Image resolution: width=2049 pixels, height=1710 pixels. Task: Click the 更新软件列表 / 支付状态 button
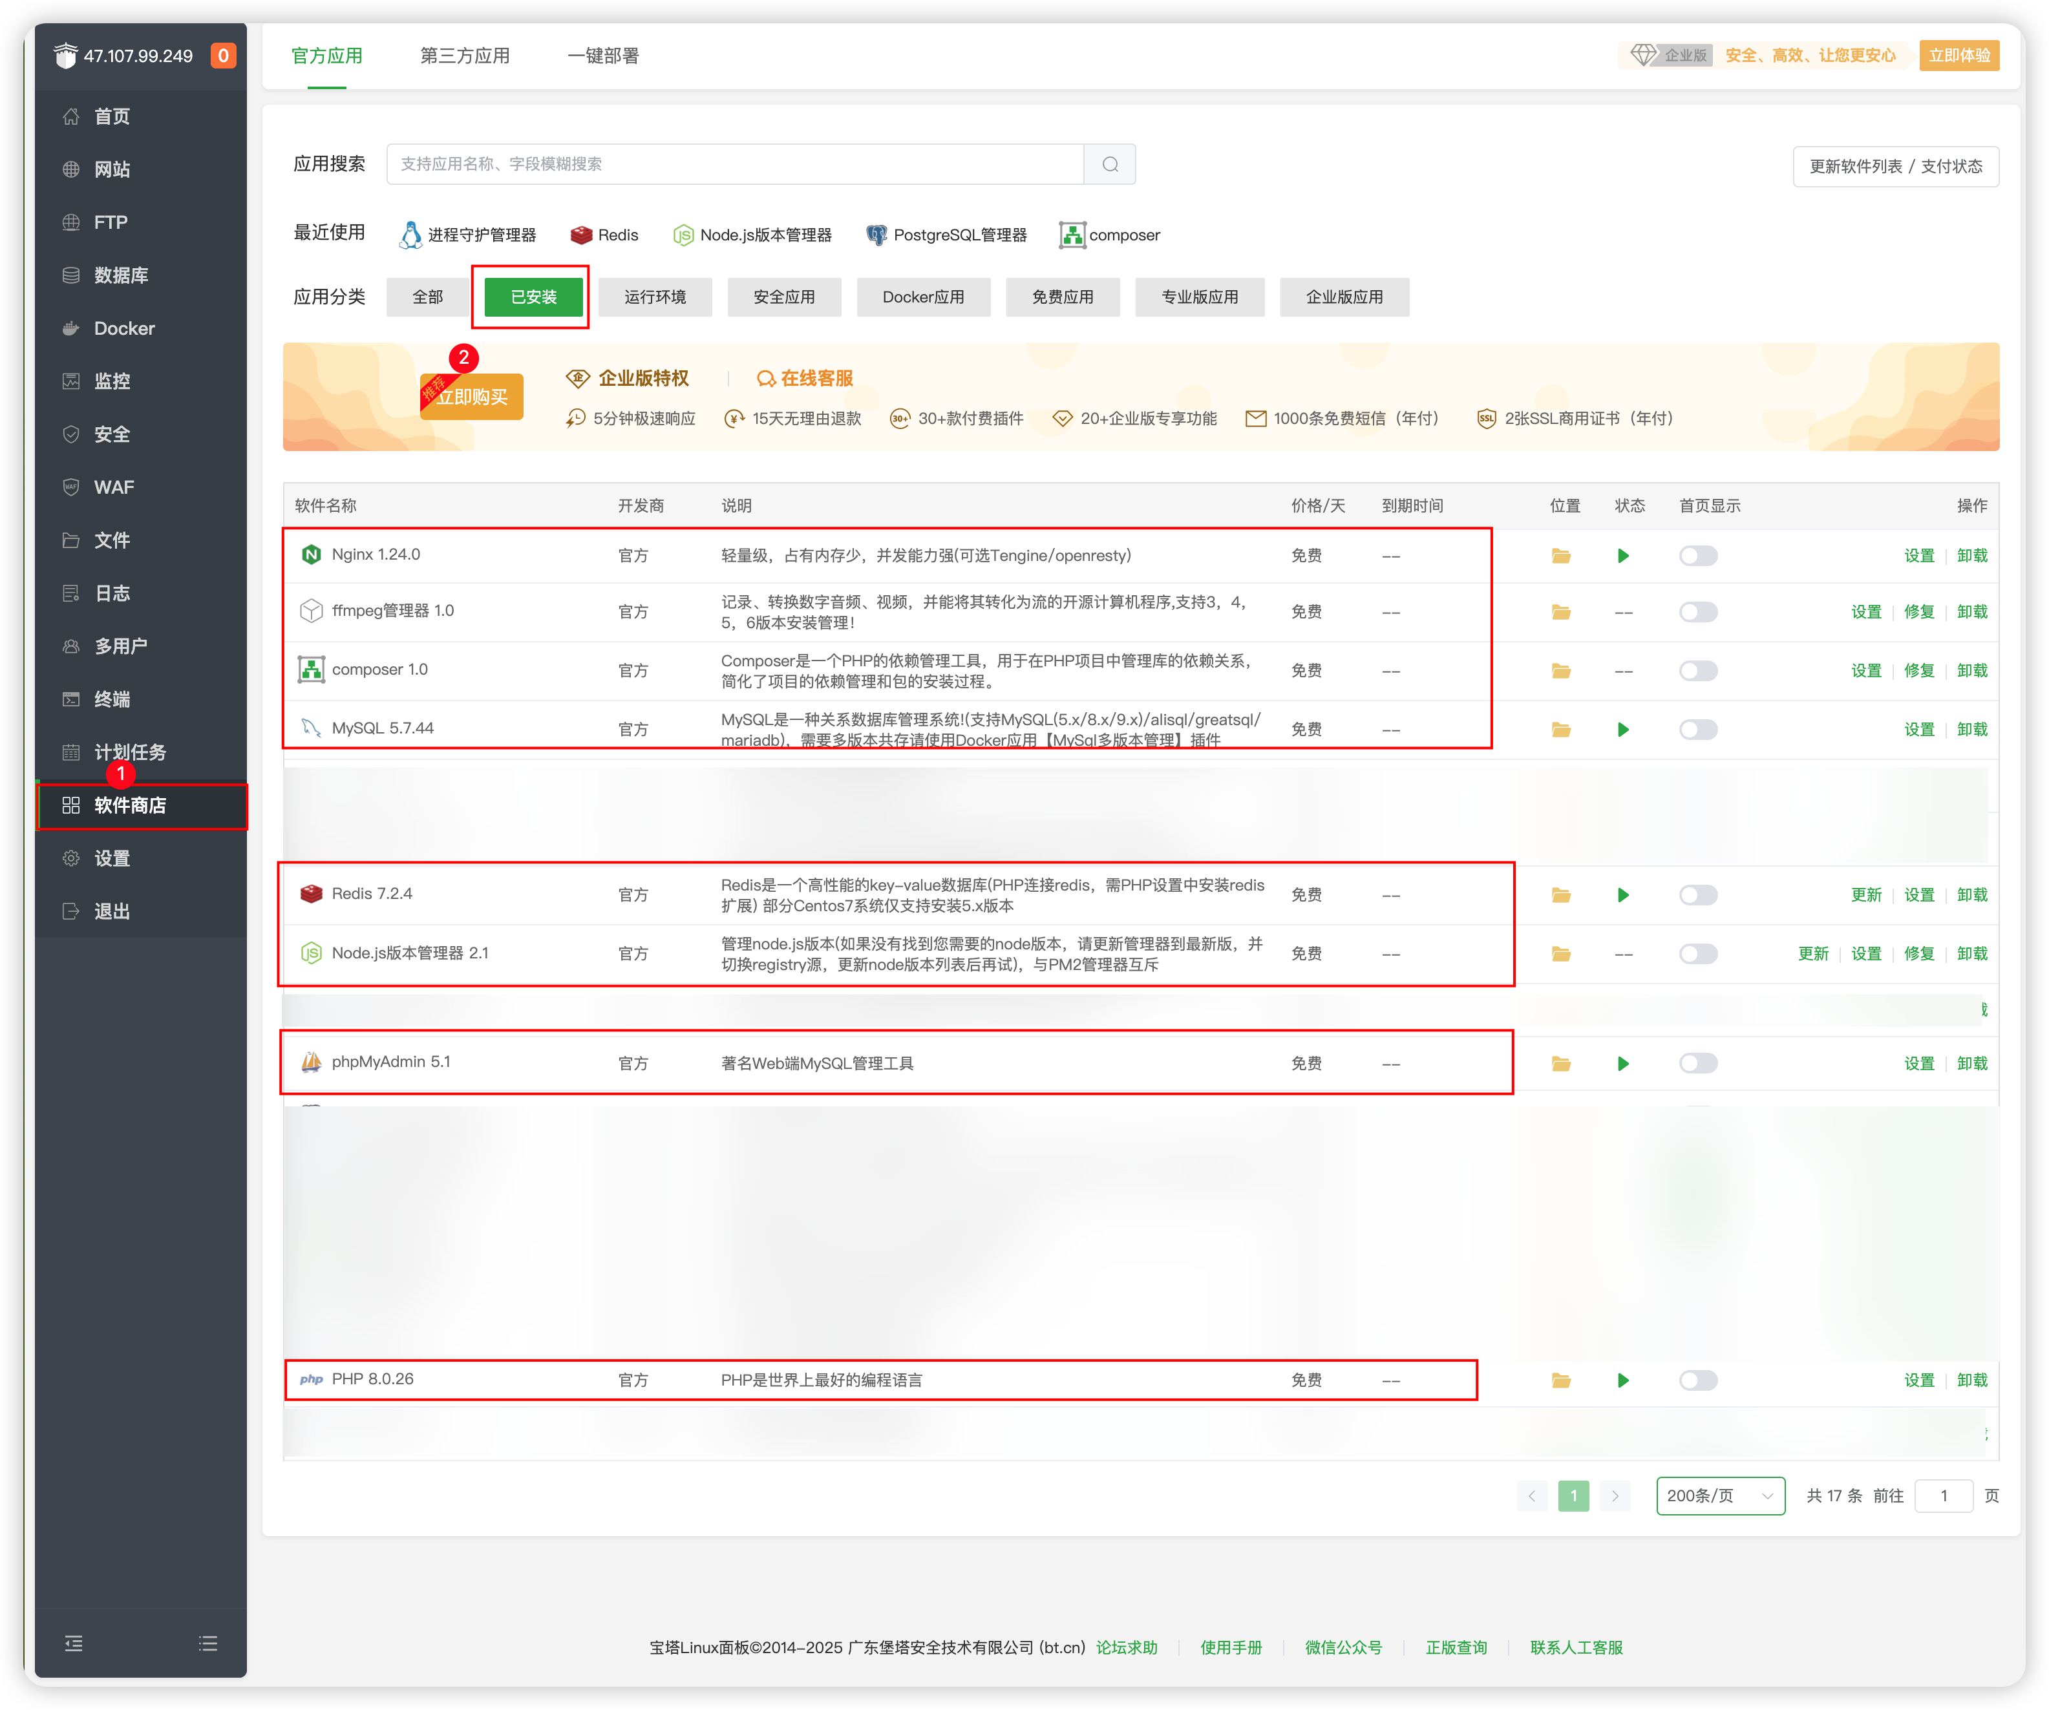click(1895, 167)
